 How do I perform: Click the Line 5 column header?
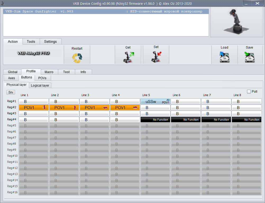click(146, 95)
